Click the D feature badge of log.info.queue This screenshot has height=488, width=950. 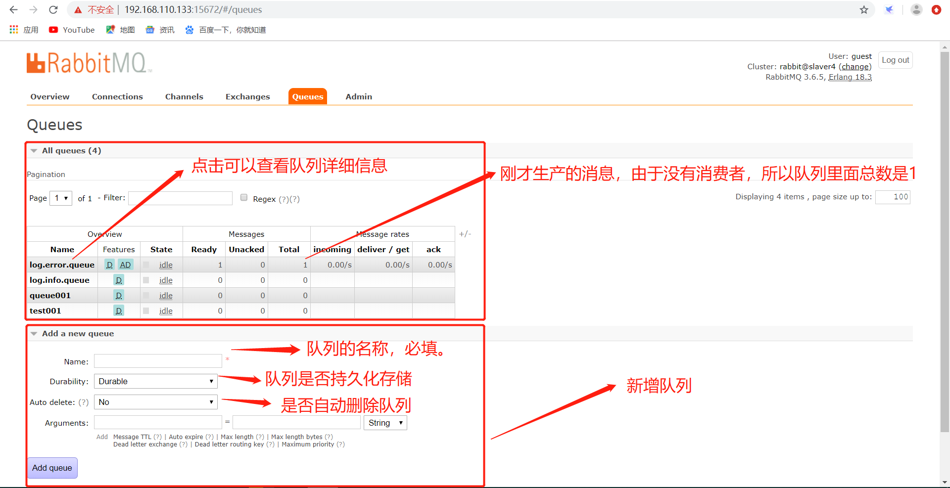pos(119,280)
